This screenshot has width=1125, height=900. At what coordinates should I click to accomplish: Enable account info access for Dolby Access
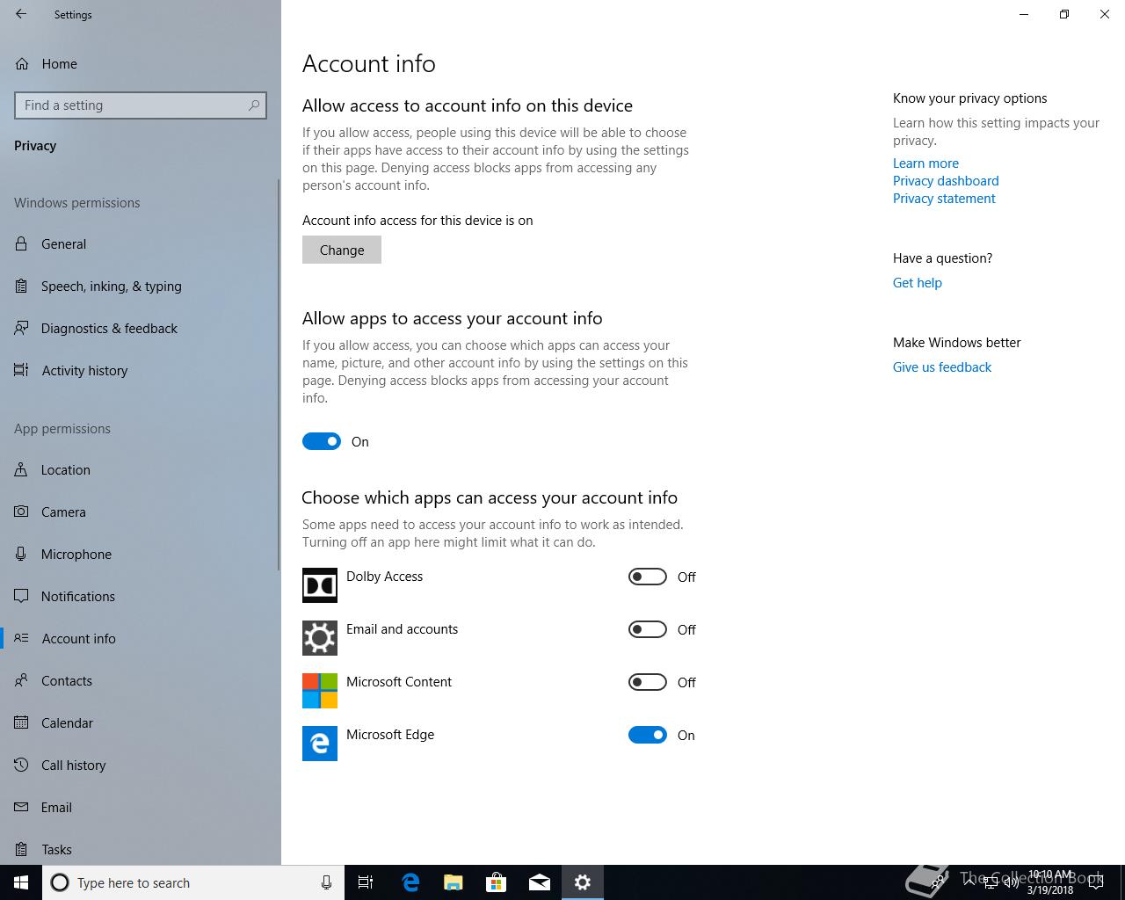tap(648, 577)
